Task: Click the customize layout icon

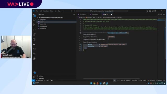Action: click(x=155, y=11)
